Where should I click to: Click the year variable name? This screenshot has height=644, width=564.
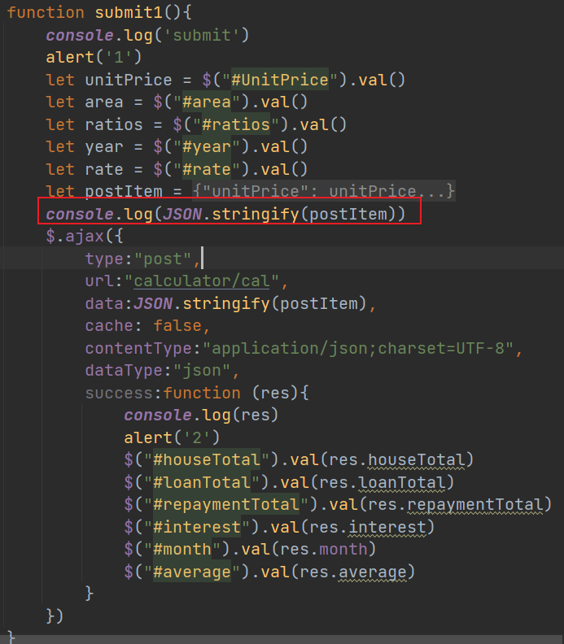tap(104, 147)
